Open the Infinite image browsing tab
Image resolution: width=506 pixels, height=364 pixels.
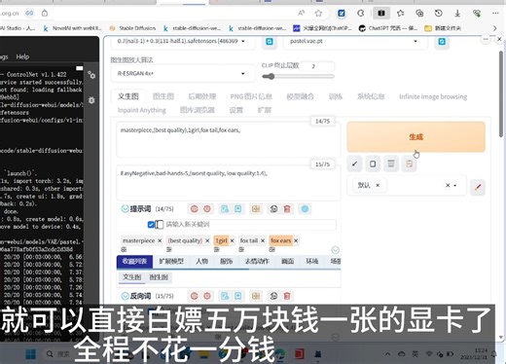(433, 96)
